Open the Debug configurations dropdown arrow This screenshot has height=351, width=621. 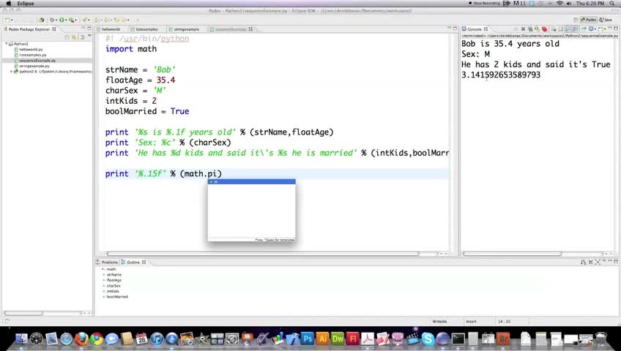point(56,20)
